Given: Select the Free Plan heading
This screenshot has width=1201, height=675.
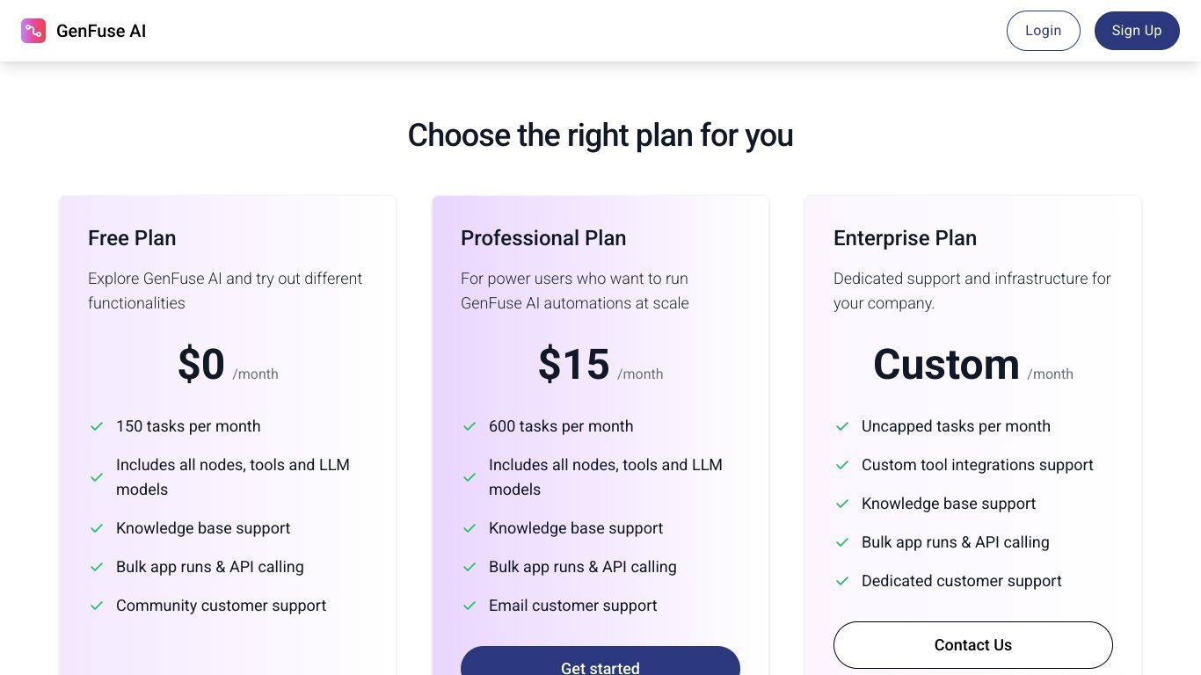Looking at the screenshot, I should tap(132, 238).
